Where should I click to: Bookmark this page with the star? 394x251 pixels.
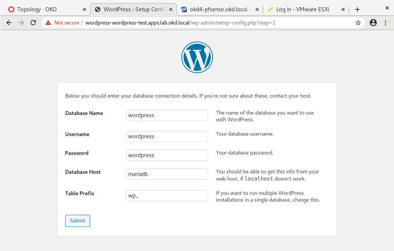[x=358, y=23]
